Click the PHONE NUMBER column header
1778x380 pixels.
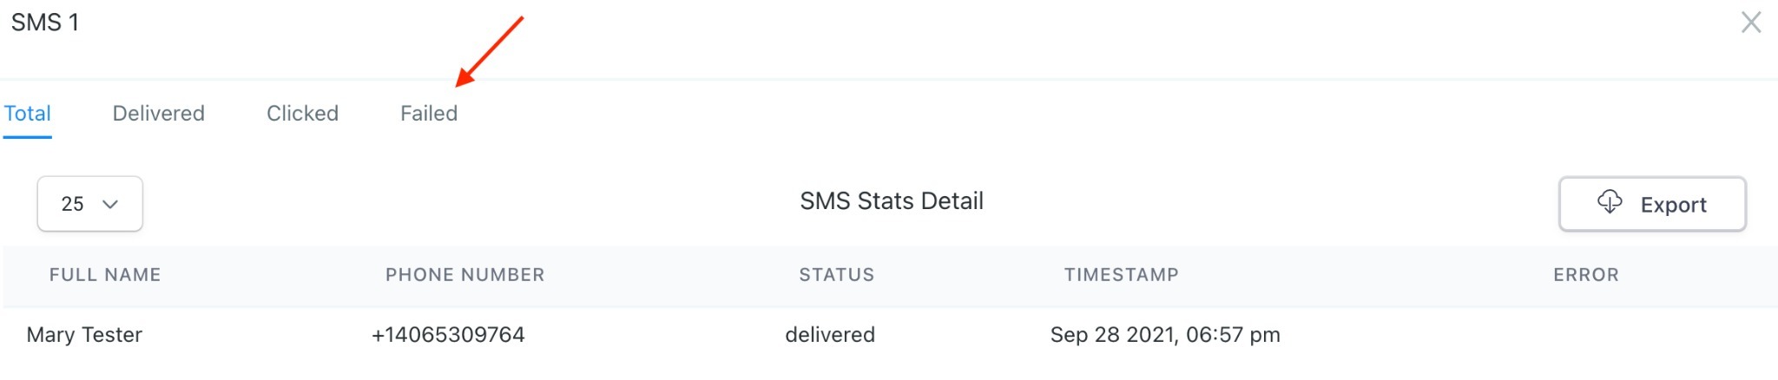[x=465, y=275]
